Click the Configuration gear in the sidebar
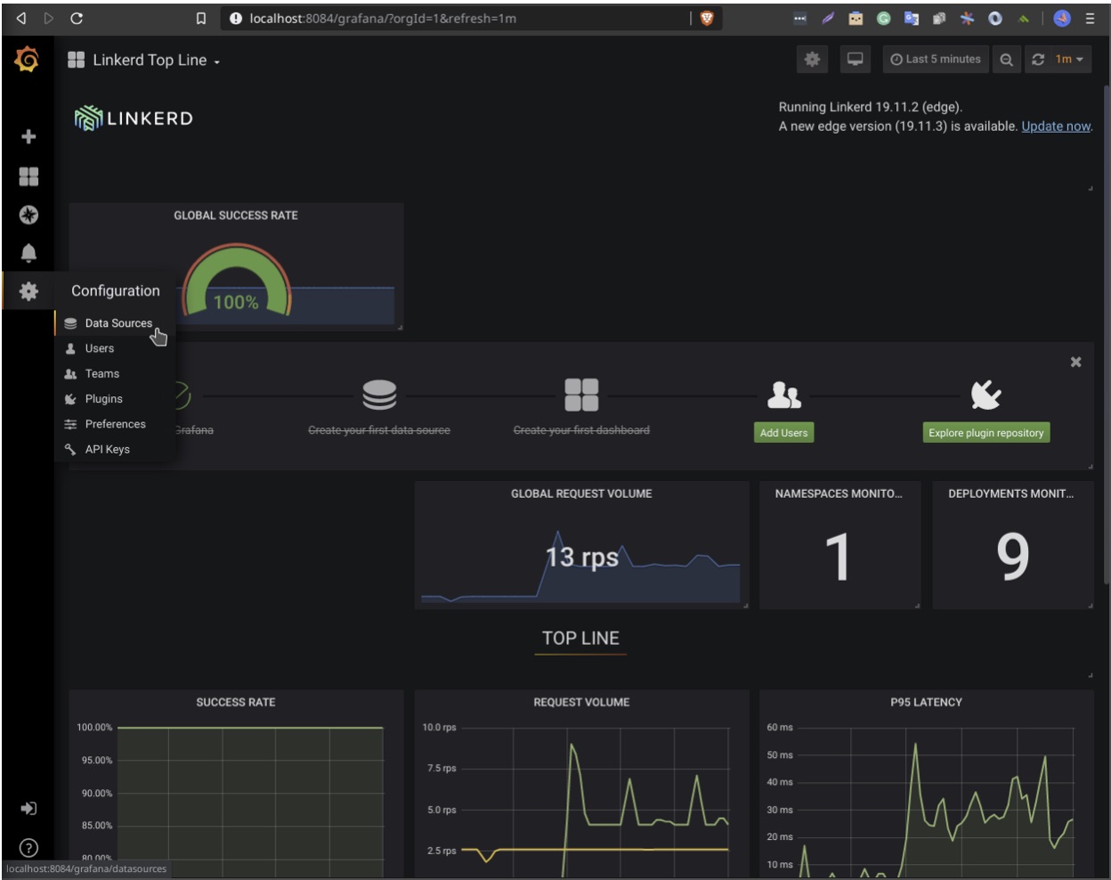Image resolution: width=1111 pixels, height=880 pixels. pyautogui.click(x=28, y=291)
